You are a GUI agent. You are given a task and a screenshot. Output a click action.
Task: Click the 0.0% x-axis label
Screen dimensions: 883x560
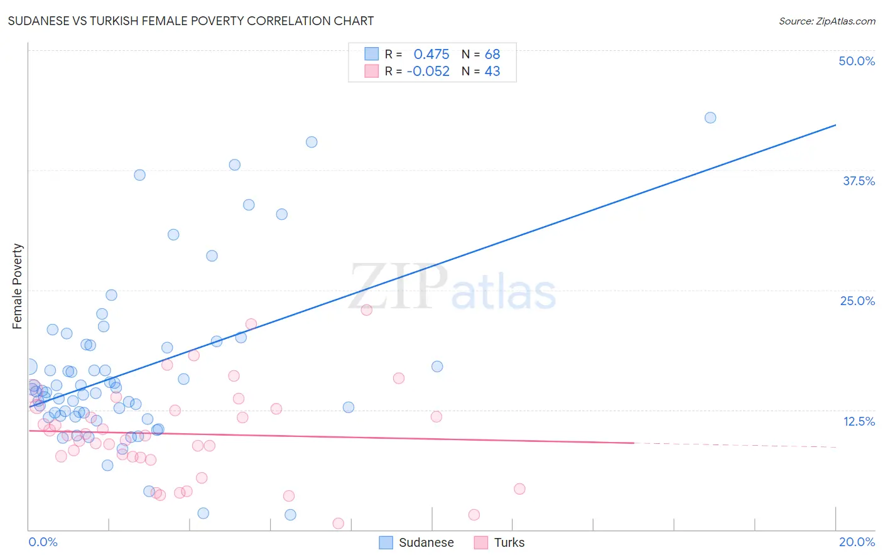click(43, 542)
